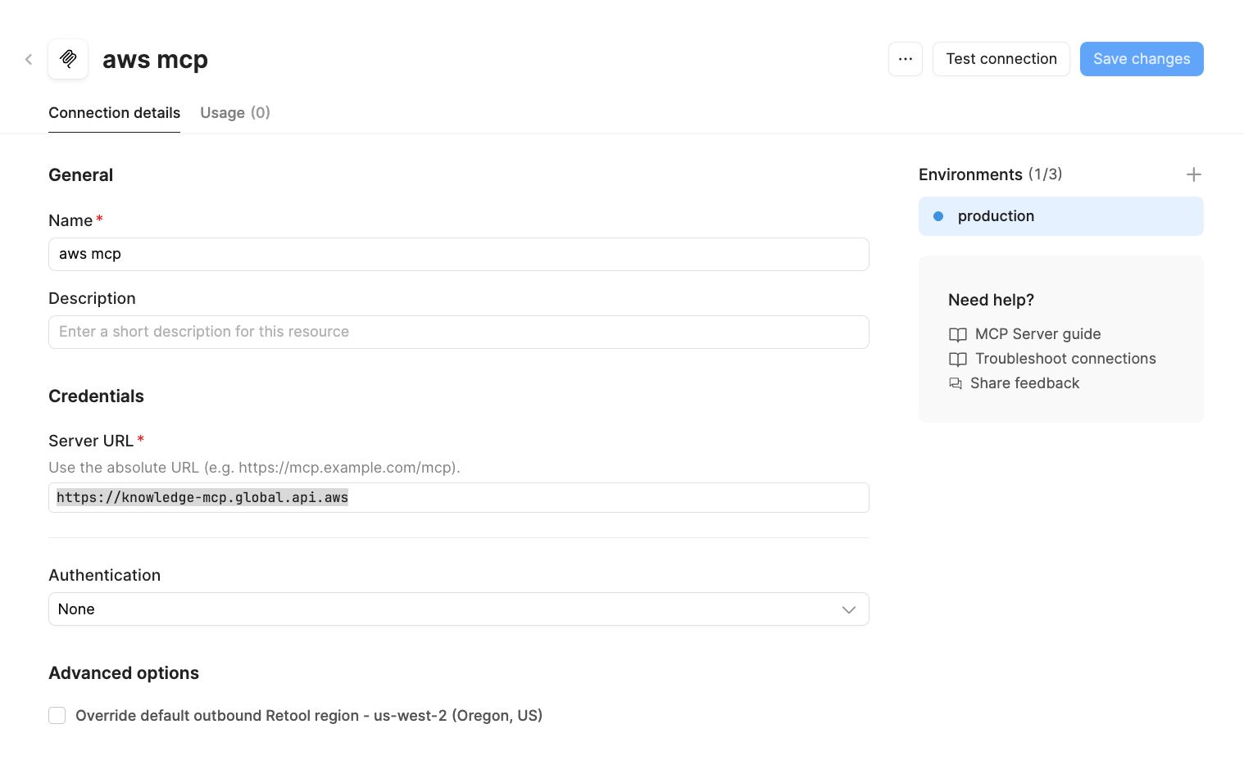
Task: Click into the Description text field
Action: [x=458, y=333]
